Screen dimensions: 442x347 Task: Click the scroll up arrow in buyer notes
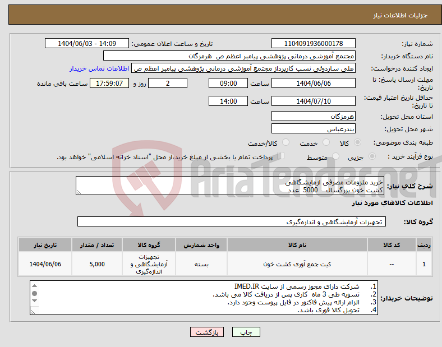pyautogui.click(x=34, y=286)
